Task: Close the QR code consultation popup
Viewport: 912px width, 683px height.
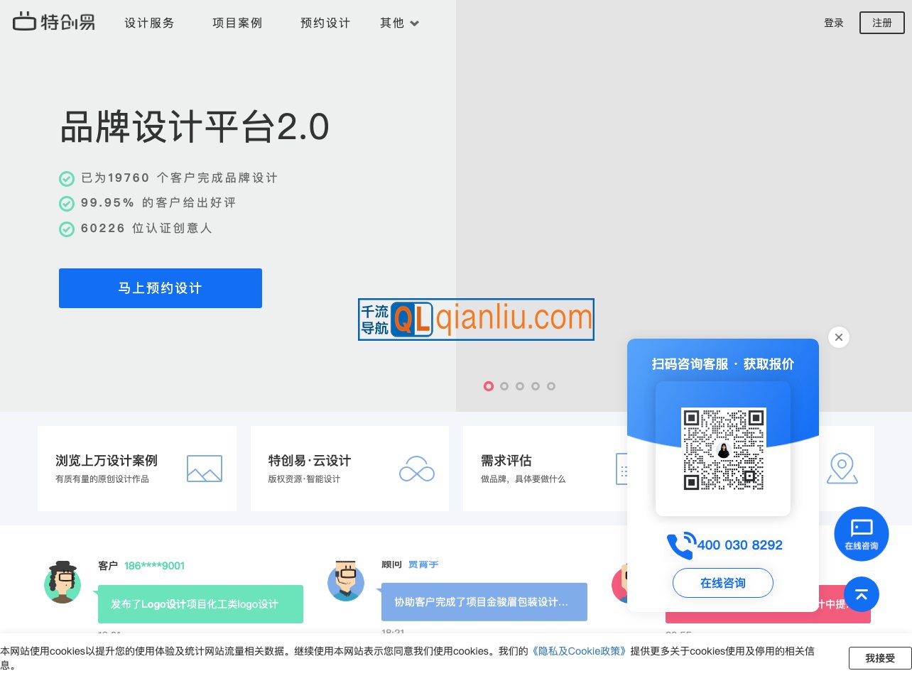Action: point(839,337)
